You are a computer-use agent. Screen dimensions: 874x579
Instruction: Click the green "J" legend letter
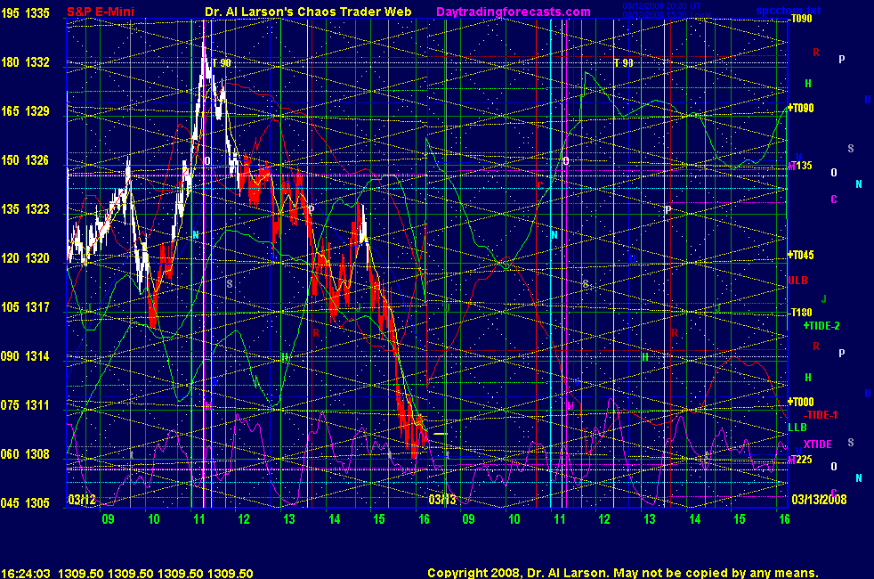[x=824, y=299]
